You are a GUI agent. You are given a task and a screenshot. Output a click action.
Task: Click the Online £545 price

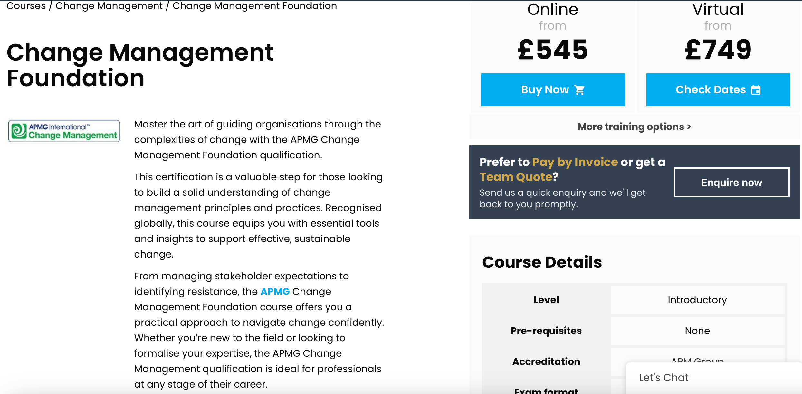(x=553, y=50)
